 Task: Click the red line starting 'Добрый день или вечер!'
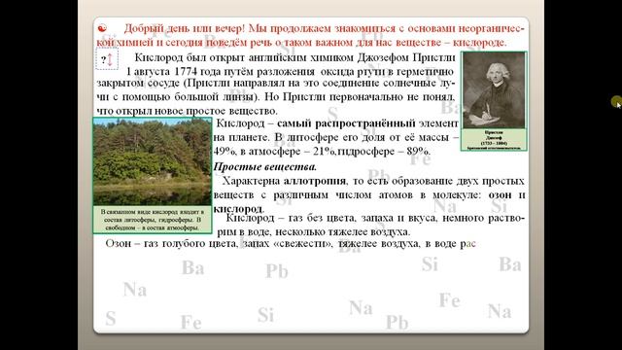coord(324,28)
